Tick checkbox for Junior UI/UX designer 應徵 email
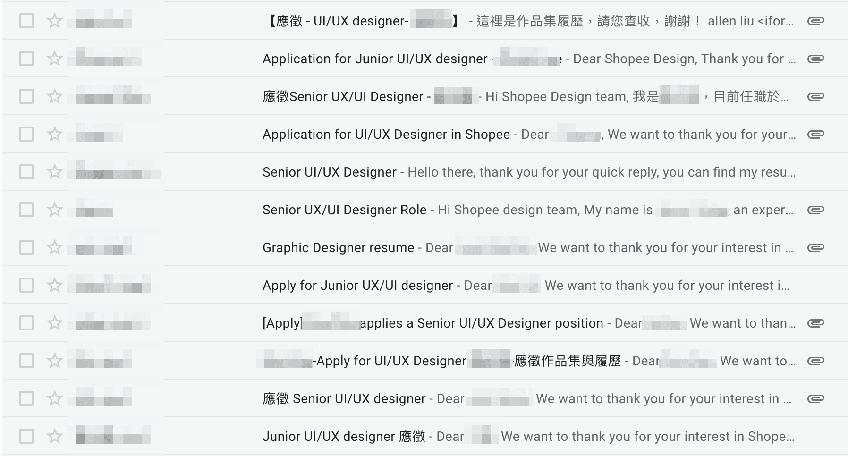Image resolution: width=848 pixels, height=456 pixels. [x=26, y=436]
